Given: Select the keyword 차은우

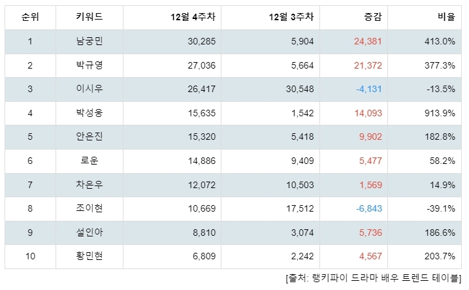Looking at the screenshot, I should point(89,185).
